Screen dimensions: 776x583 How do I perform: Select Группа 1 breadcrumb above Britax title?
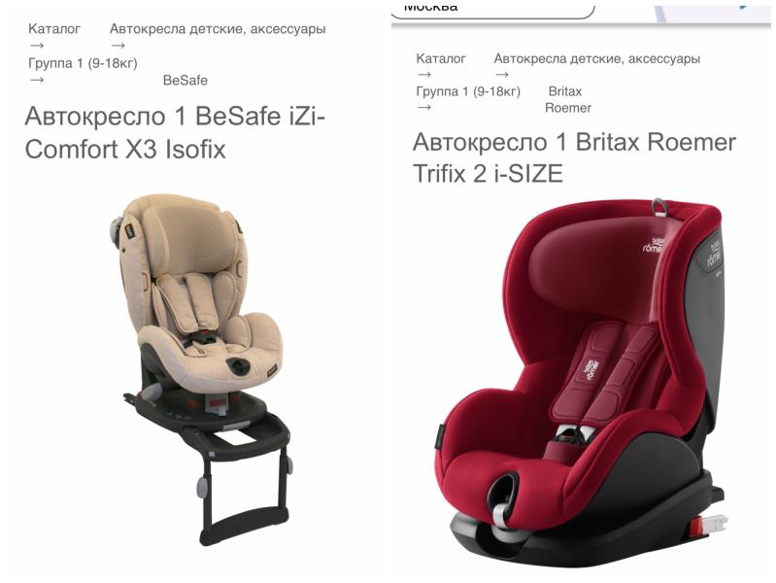pyautogui.click(x=468, y=91)
